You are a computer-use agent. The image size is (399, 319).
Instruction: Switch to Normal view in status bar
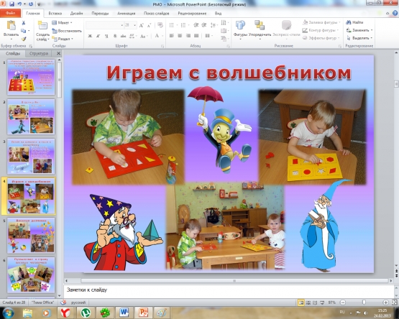(x=301, y=302)
